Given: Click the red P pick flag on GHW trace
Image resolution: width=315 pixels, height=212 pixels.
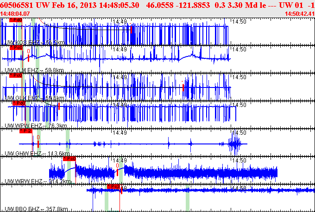Looking at the screenshot, I should (x=26, y=131).
